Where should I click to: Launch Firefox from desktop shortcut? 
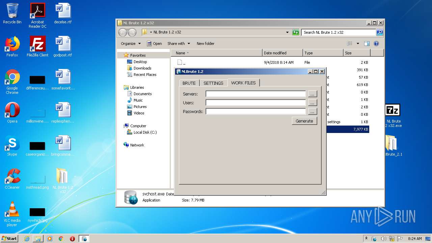click(x=12, y=47)
